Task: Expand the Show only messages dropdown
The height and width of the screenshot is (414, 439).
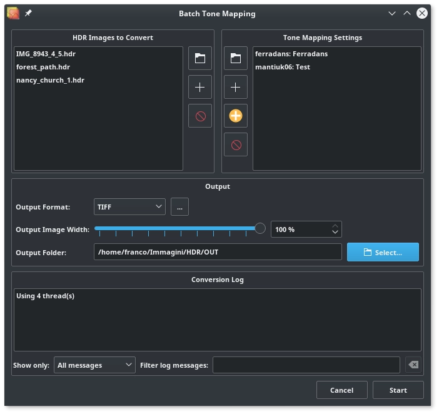Action: pos(94,365)
